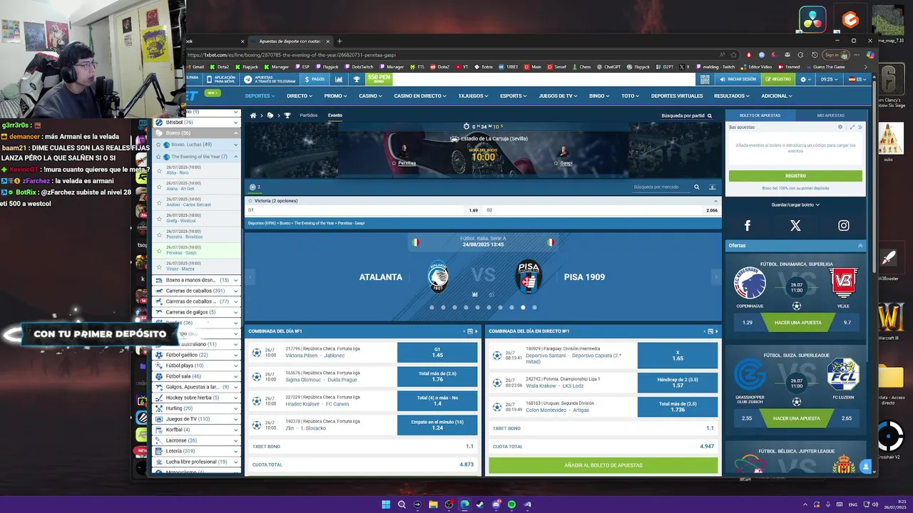
Task: Click the green REGISTRO button in bet slip
Action: [795, 176]
